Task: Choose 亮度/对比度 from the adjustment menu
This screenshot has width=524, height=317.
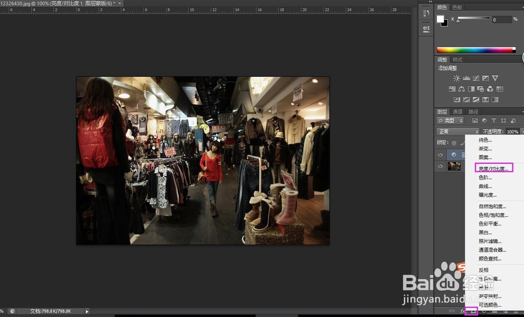Action: click(x=494, y=168)
